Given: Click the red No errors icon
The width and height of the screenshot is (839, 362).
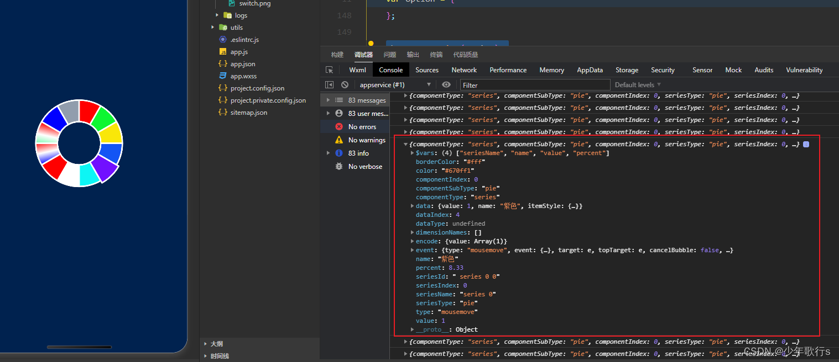Looking at the screenshot, I should pyautogui.click(x=339, y=127).
